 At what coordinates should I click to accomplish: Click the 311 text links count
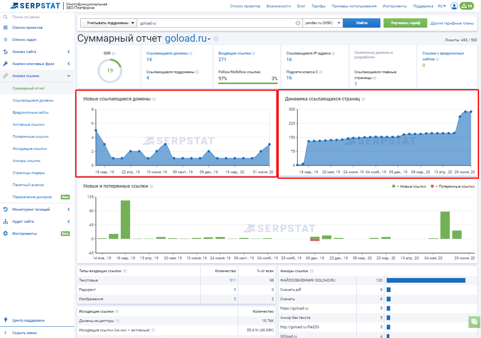tap(233, 280)
